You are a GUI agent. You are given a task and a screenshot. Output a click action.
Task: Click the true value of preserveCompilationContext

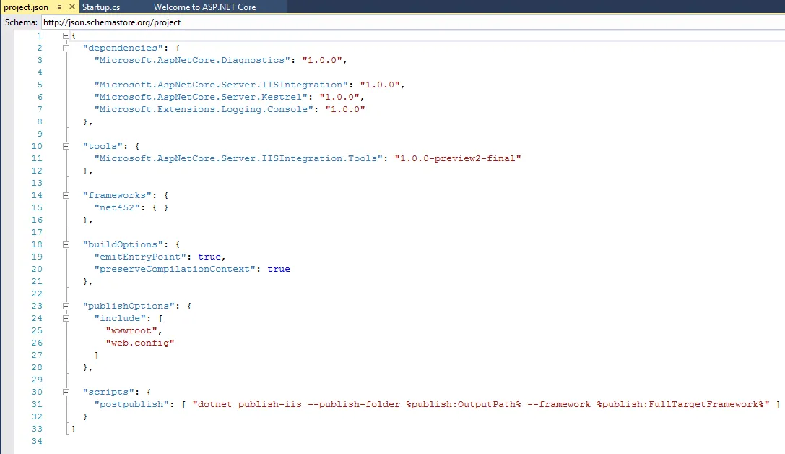(x=279, y=269)
